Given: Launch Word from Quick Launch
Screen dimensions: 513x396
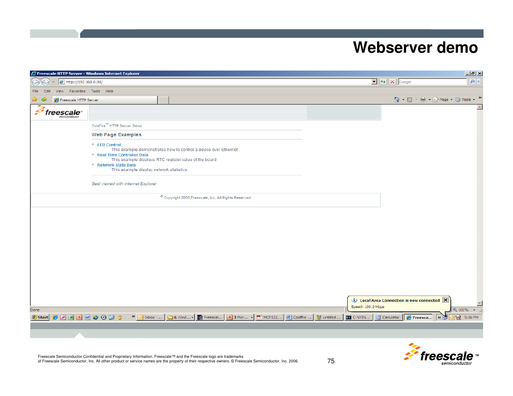Looking at the screenshot, I should 87,317.
